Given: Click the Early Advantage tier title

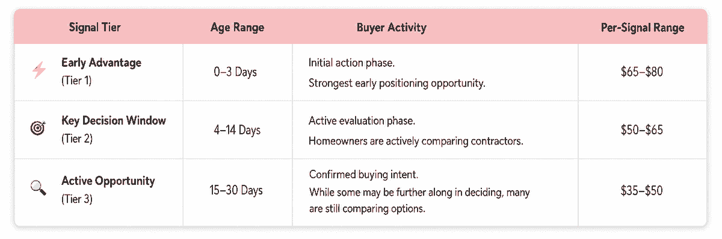Looking at the screenshot, I should click(101, 63).
